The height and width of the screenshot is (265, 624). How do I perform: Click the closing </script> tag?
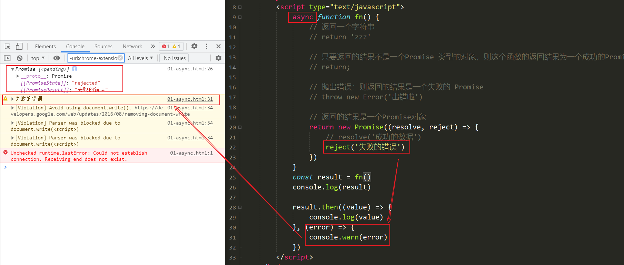(295, 257)
